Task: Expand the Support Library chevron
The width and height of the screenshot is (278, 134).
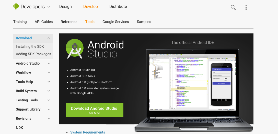Action: 49,109
